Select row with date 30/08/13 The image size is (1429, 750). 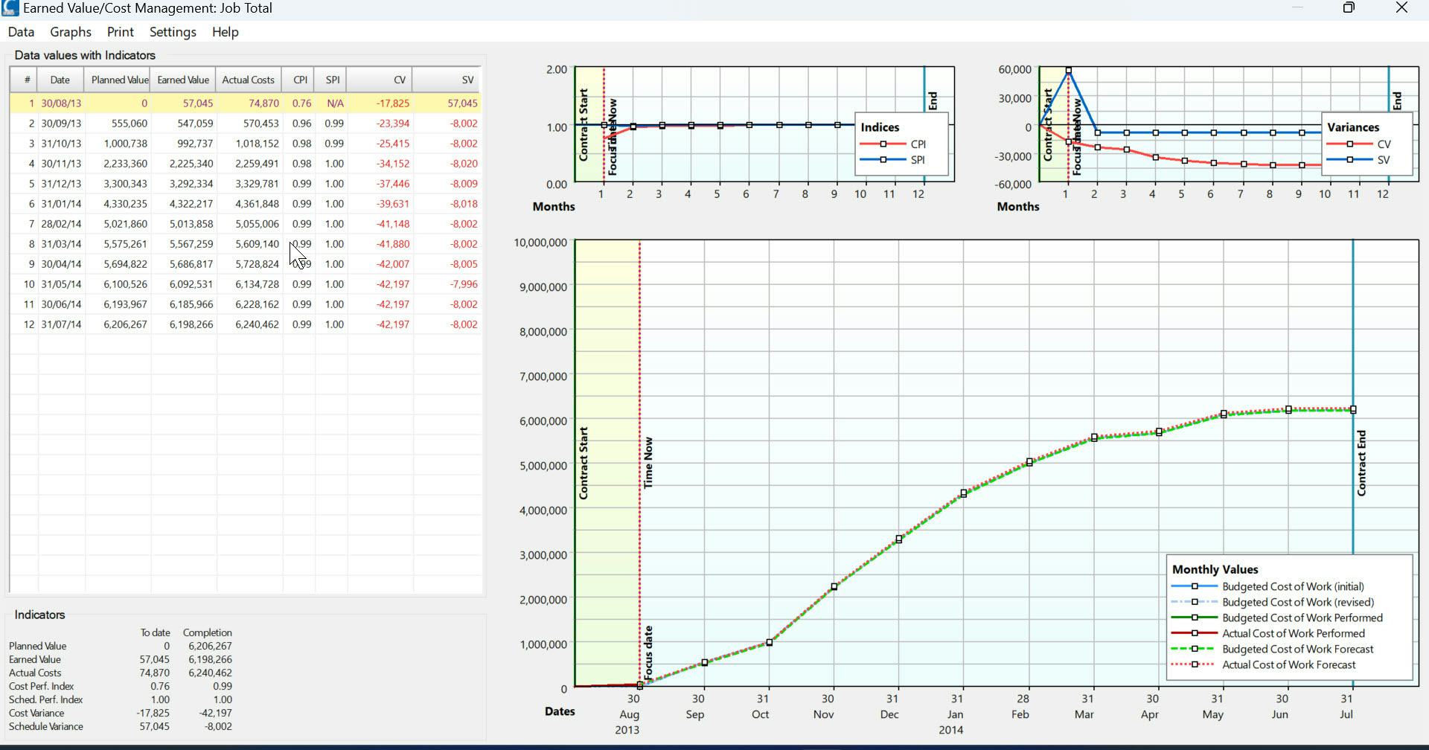(245, 103)
